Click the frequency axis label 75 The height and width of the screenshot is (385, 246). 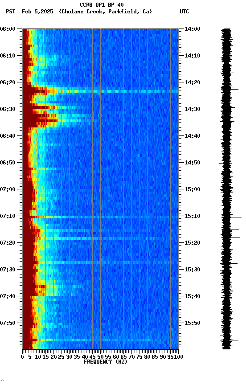point(139,357)
